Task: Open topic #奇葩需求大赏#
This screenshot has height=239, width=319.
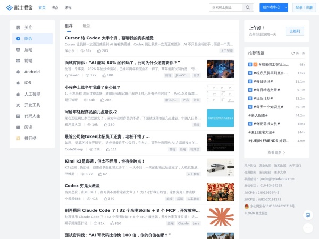Action: click(x=267, y=124)
